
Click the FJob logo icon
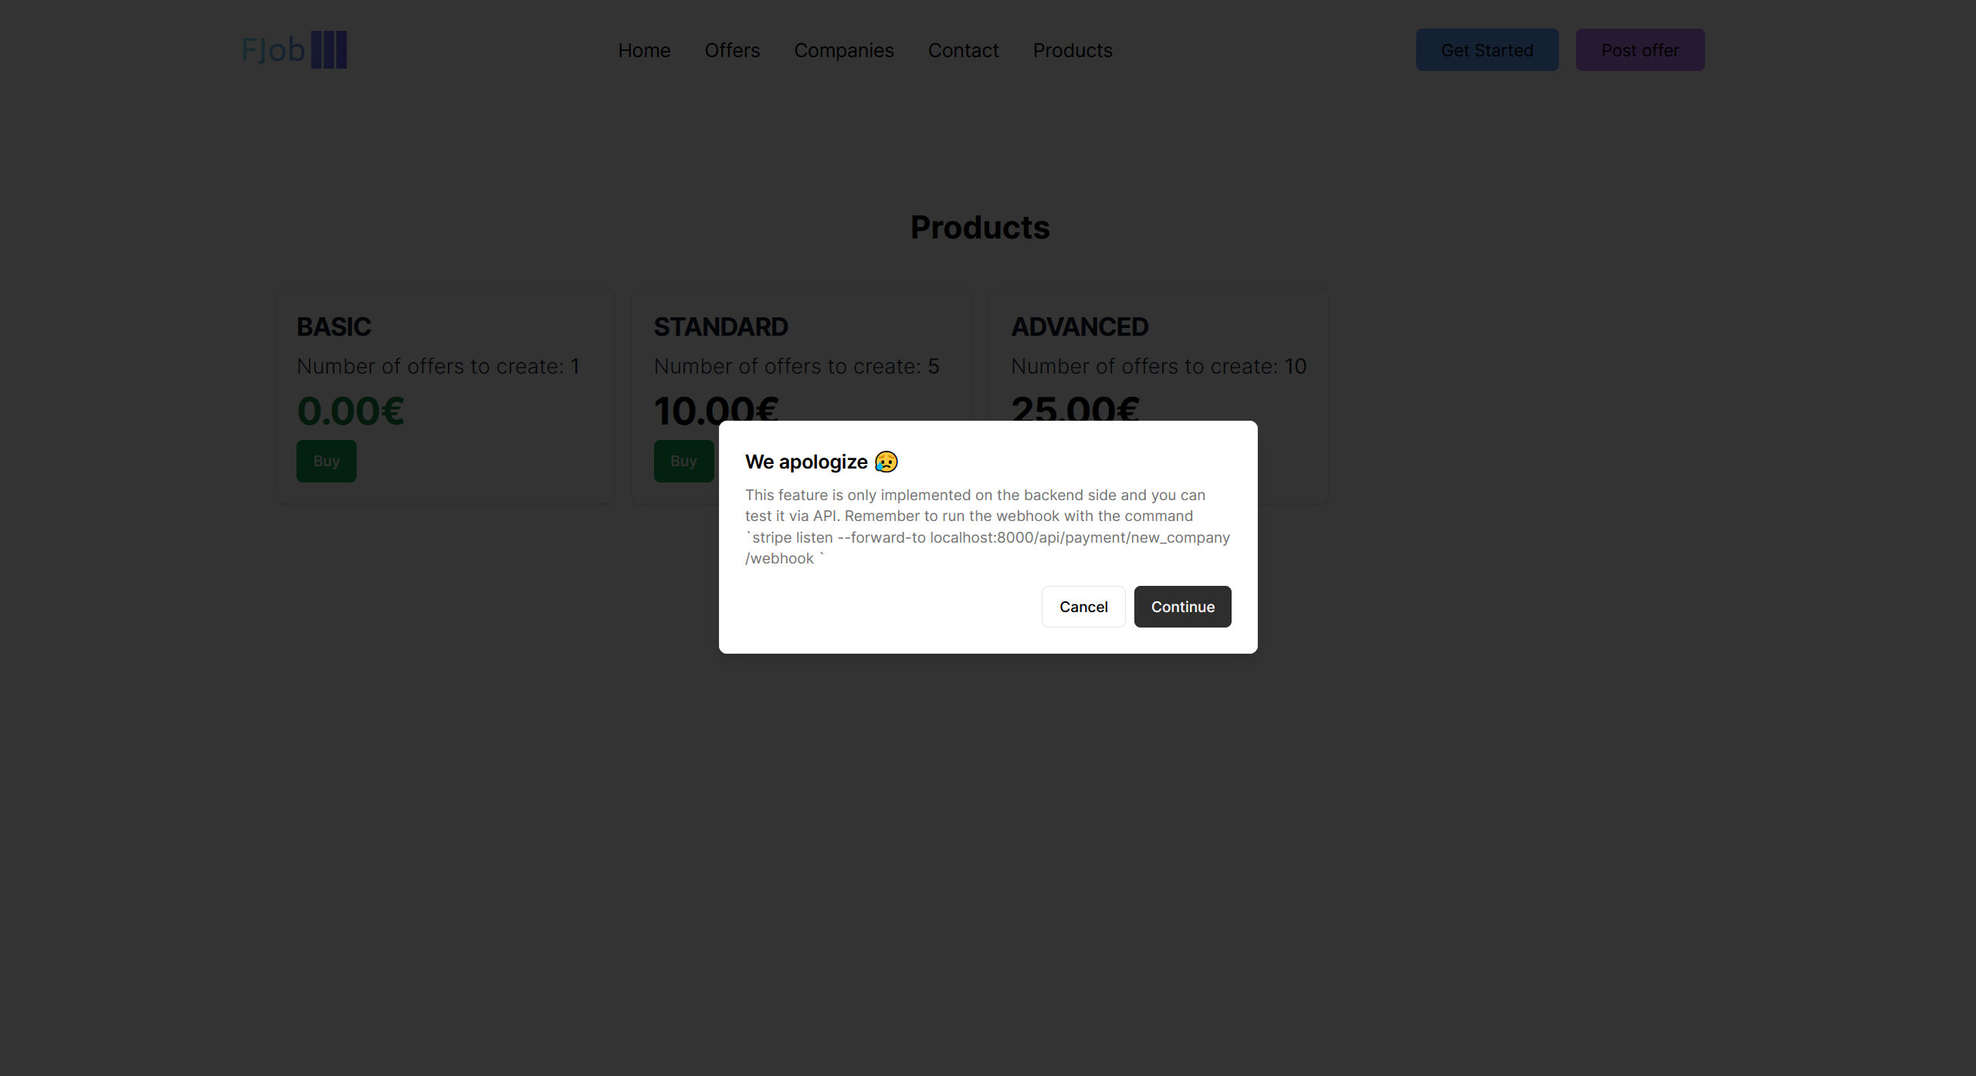tap(328, 50)
